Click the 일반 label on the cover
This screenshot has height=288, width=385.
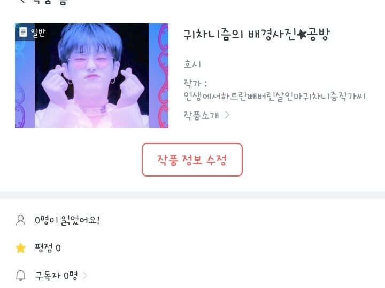38,33
